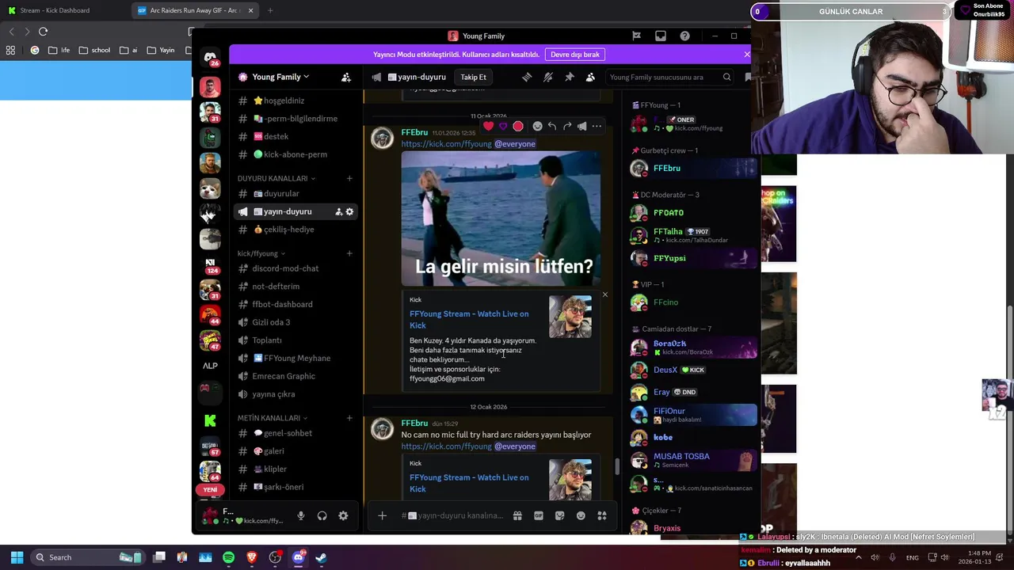Open sticker picker in message box
The height and width of the screenshot is (570, 1014).
560,515
